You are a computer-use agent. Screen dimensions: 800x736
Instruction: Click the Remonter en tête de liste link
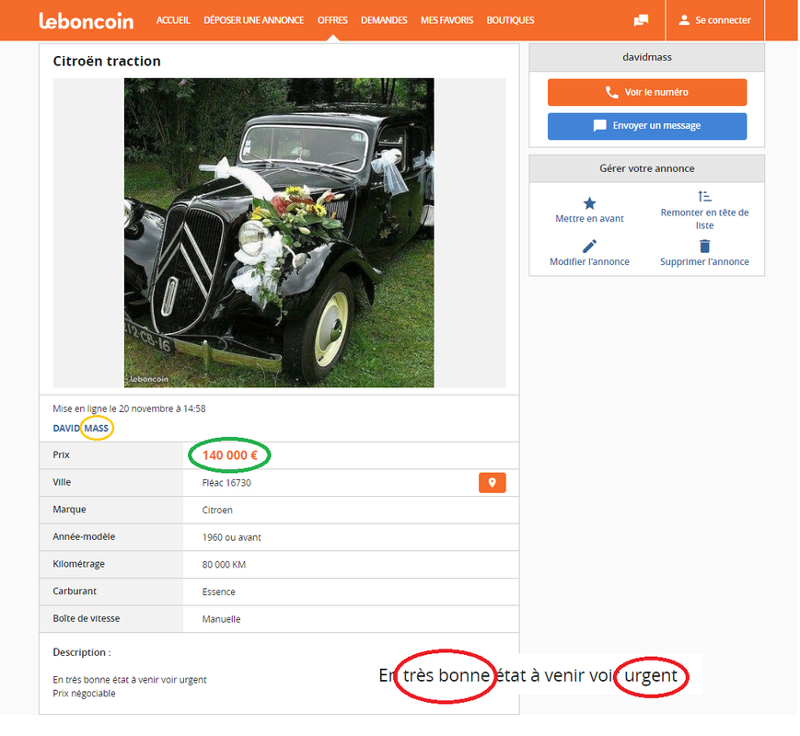704,219
